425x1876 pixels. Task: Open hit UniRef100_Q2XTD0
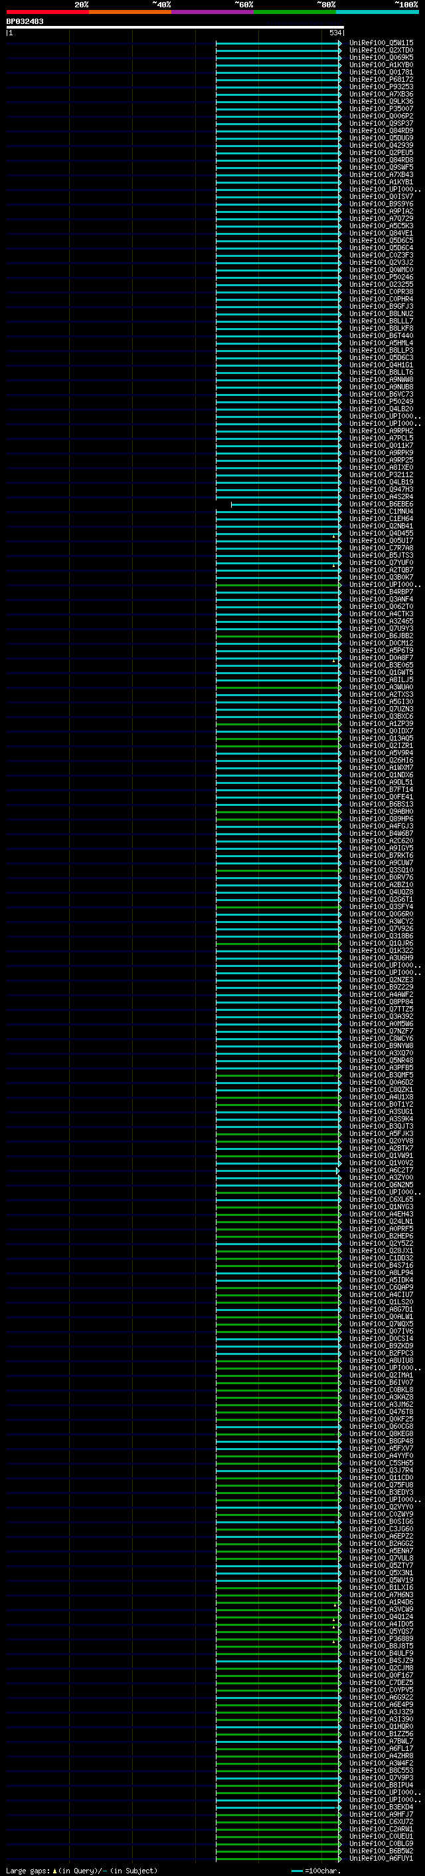(x=381, y=51)
